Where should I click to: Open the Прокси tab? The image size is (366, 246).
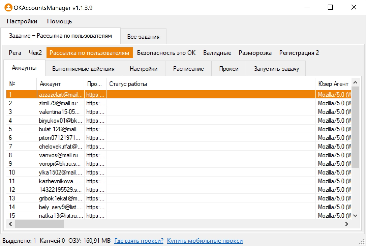[229, 69]
